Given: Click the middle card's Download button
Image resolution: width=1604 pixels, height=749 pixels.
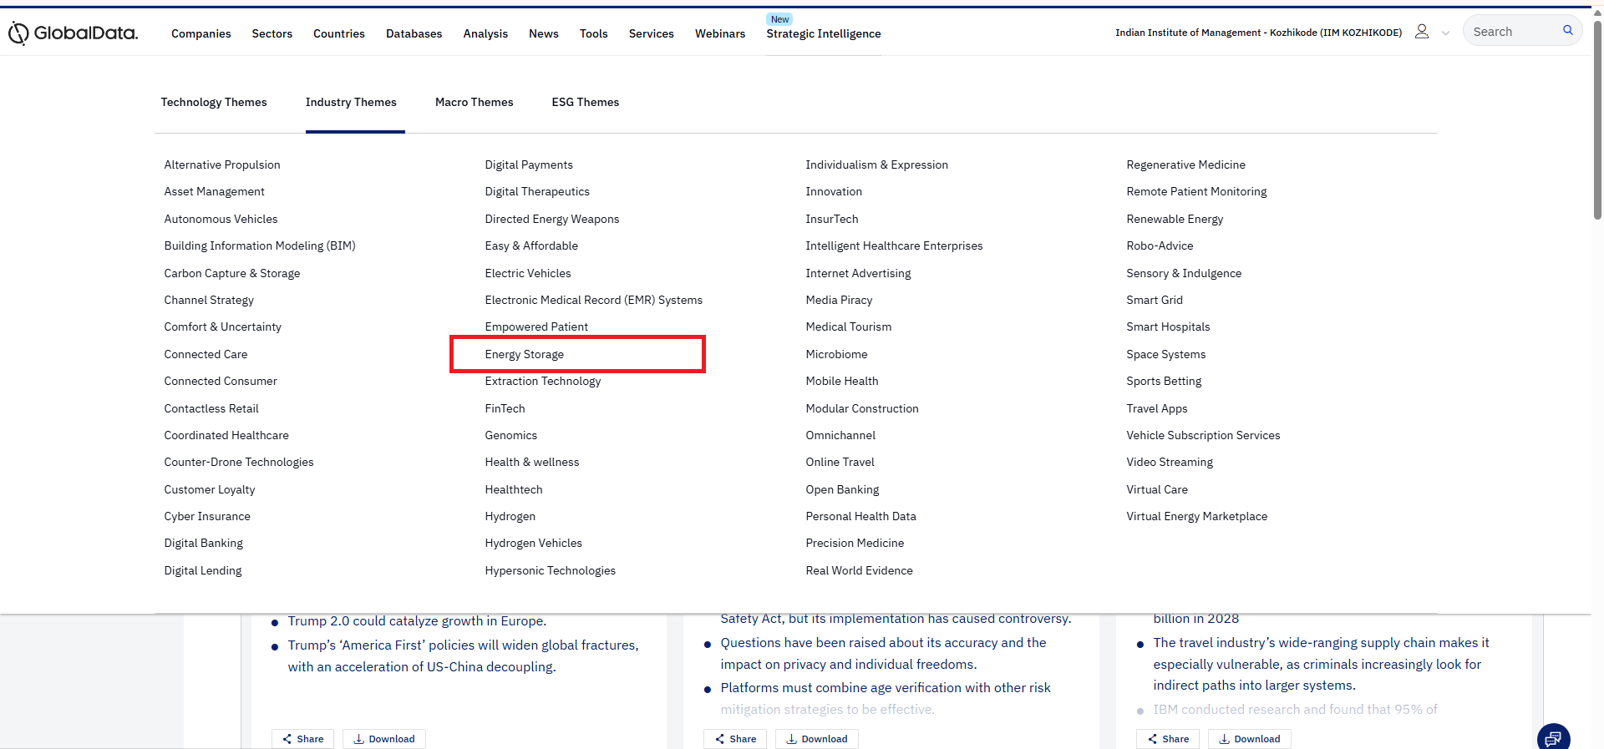Looking at the screenshot, I should pos(816,739).
